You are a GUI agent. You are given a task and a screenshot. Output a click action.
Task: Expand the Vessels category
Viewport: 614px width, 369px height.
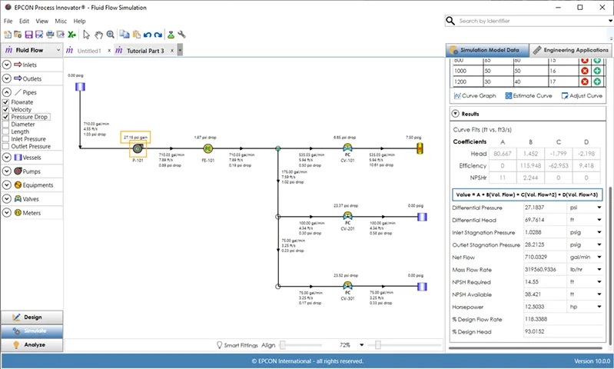(x=7, y=157)
